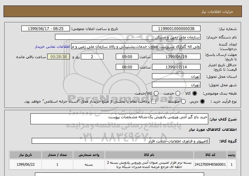Click the نوع فرآیند خرید label
249x176 pixels.
click(223, 101)
